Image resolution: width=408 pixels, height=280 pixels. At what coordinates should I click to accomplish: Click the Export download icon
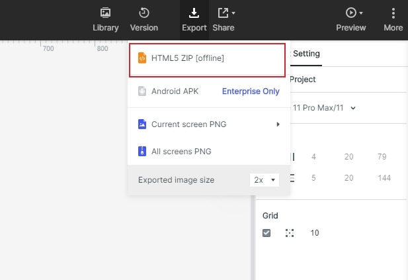pos(194,13)
